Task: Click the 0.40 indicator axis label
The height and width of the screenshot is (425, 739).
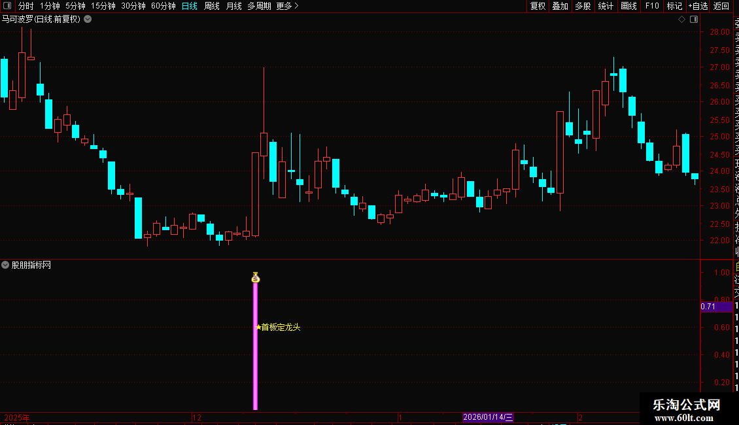Action: tap(721, 355)
